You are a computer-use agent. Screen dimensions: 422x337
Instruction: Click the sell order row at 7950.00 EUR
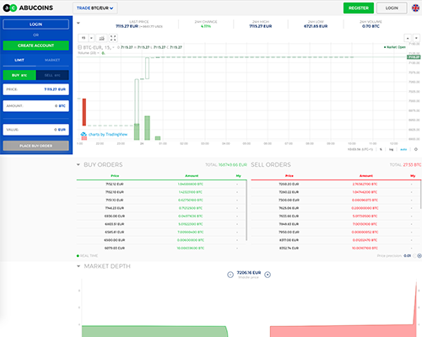pos(335,233)
